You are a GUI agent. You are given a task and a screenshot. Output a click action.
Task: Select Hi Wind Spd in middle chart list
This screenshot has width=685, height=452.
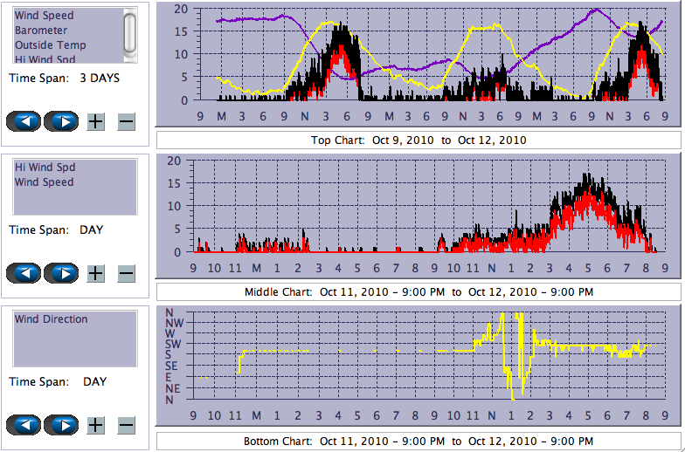45,168
